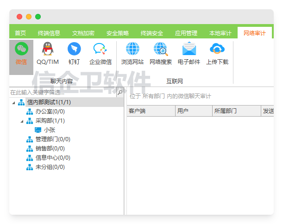
Task: Open the Email (电子邮件) audit icon
Action: click(189, 54)
